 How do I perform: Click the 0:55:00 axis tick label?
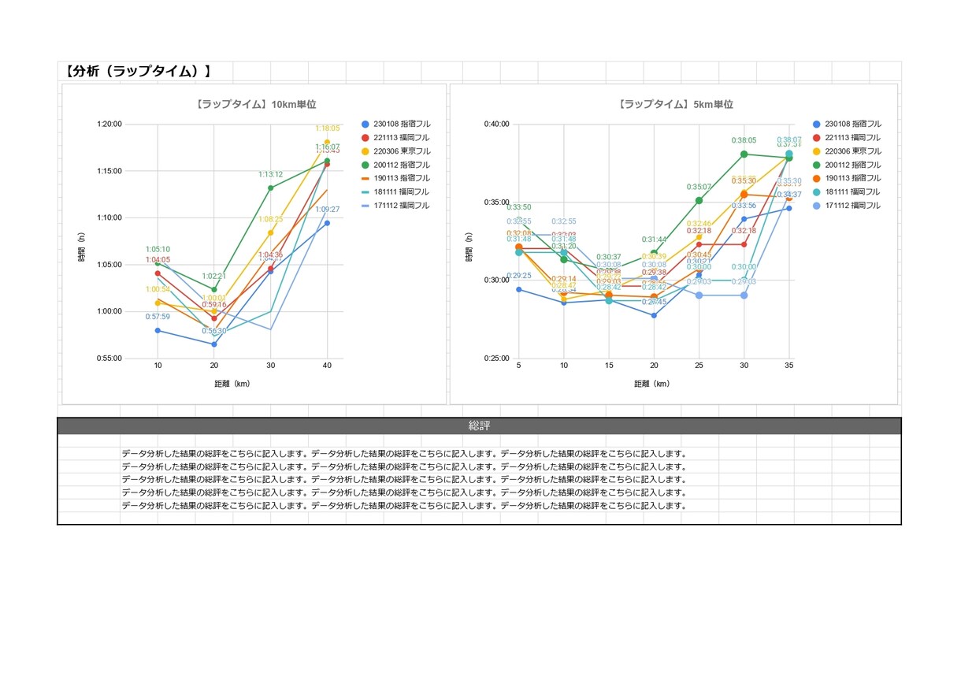pyautogui.click(x=109, y=359)
